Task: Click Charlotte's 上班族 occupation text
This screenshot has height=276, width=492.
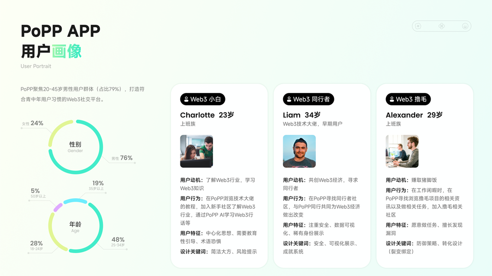Action: click(x=188, y=124)
